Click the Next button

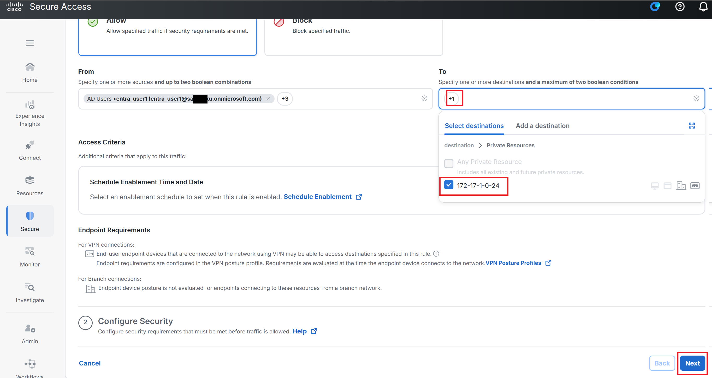coord(692,363)
